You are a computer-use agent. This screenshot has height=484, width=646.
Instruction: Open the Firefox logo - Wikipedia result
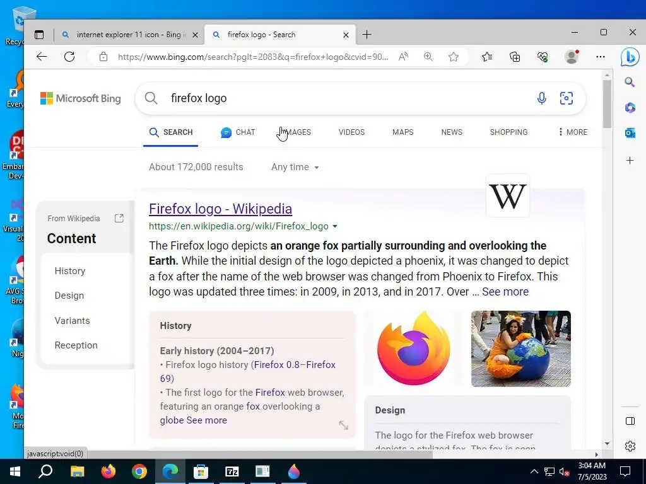pyautogui.click(x=220, y=209)
